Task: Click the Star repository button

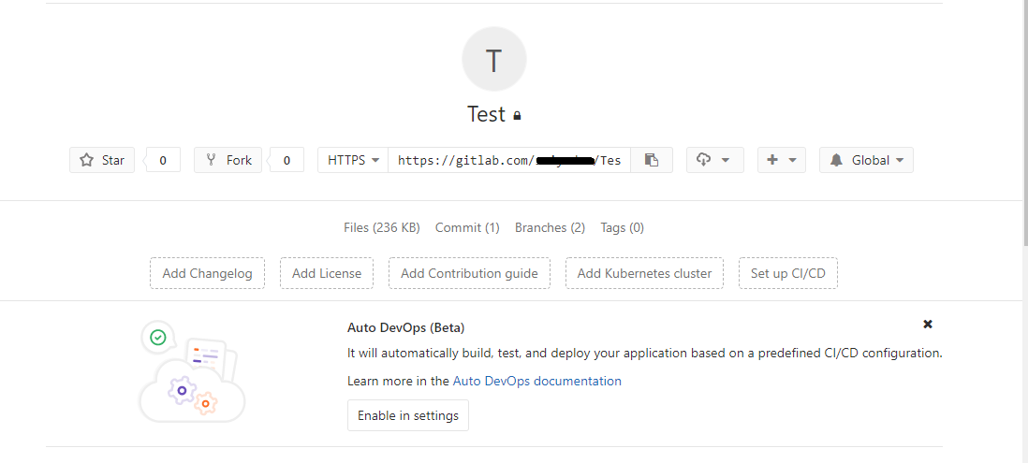Action: pos(102,160)
